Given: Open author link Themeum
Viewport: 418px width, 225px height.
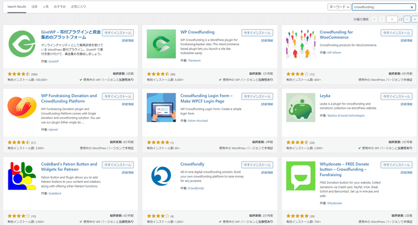Looking at the screenshot, I should (194, 60).
